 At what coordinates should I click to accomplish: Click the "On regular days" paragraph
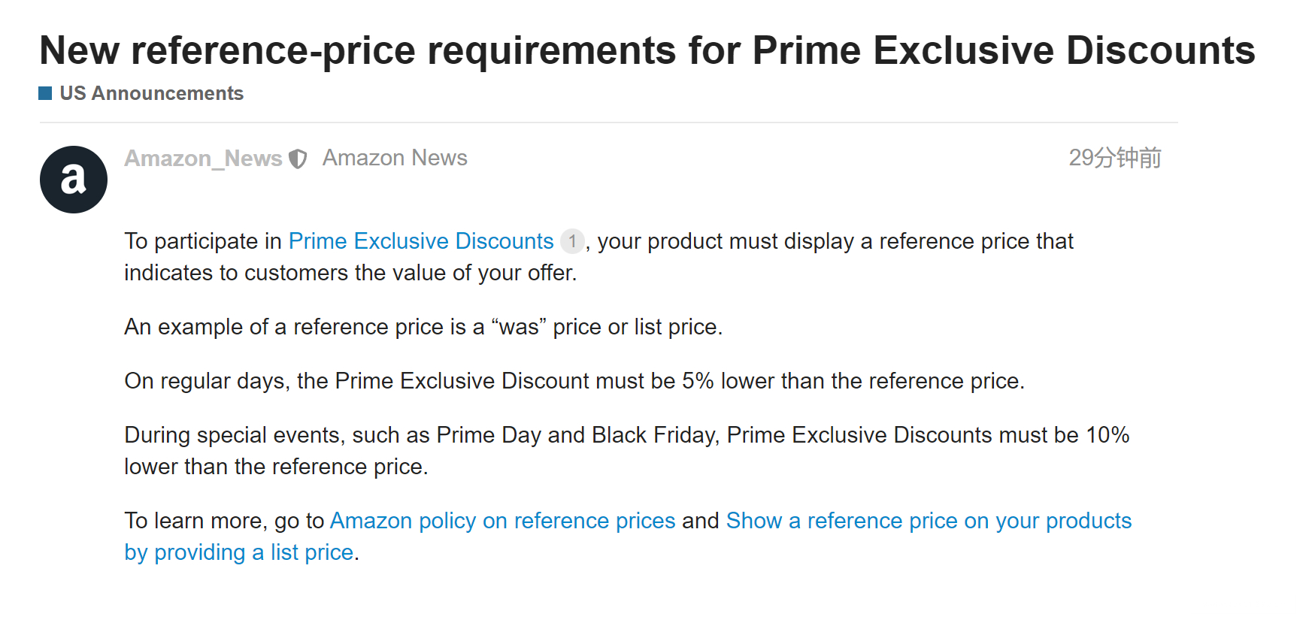(574, 381)
